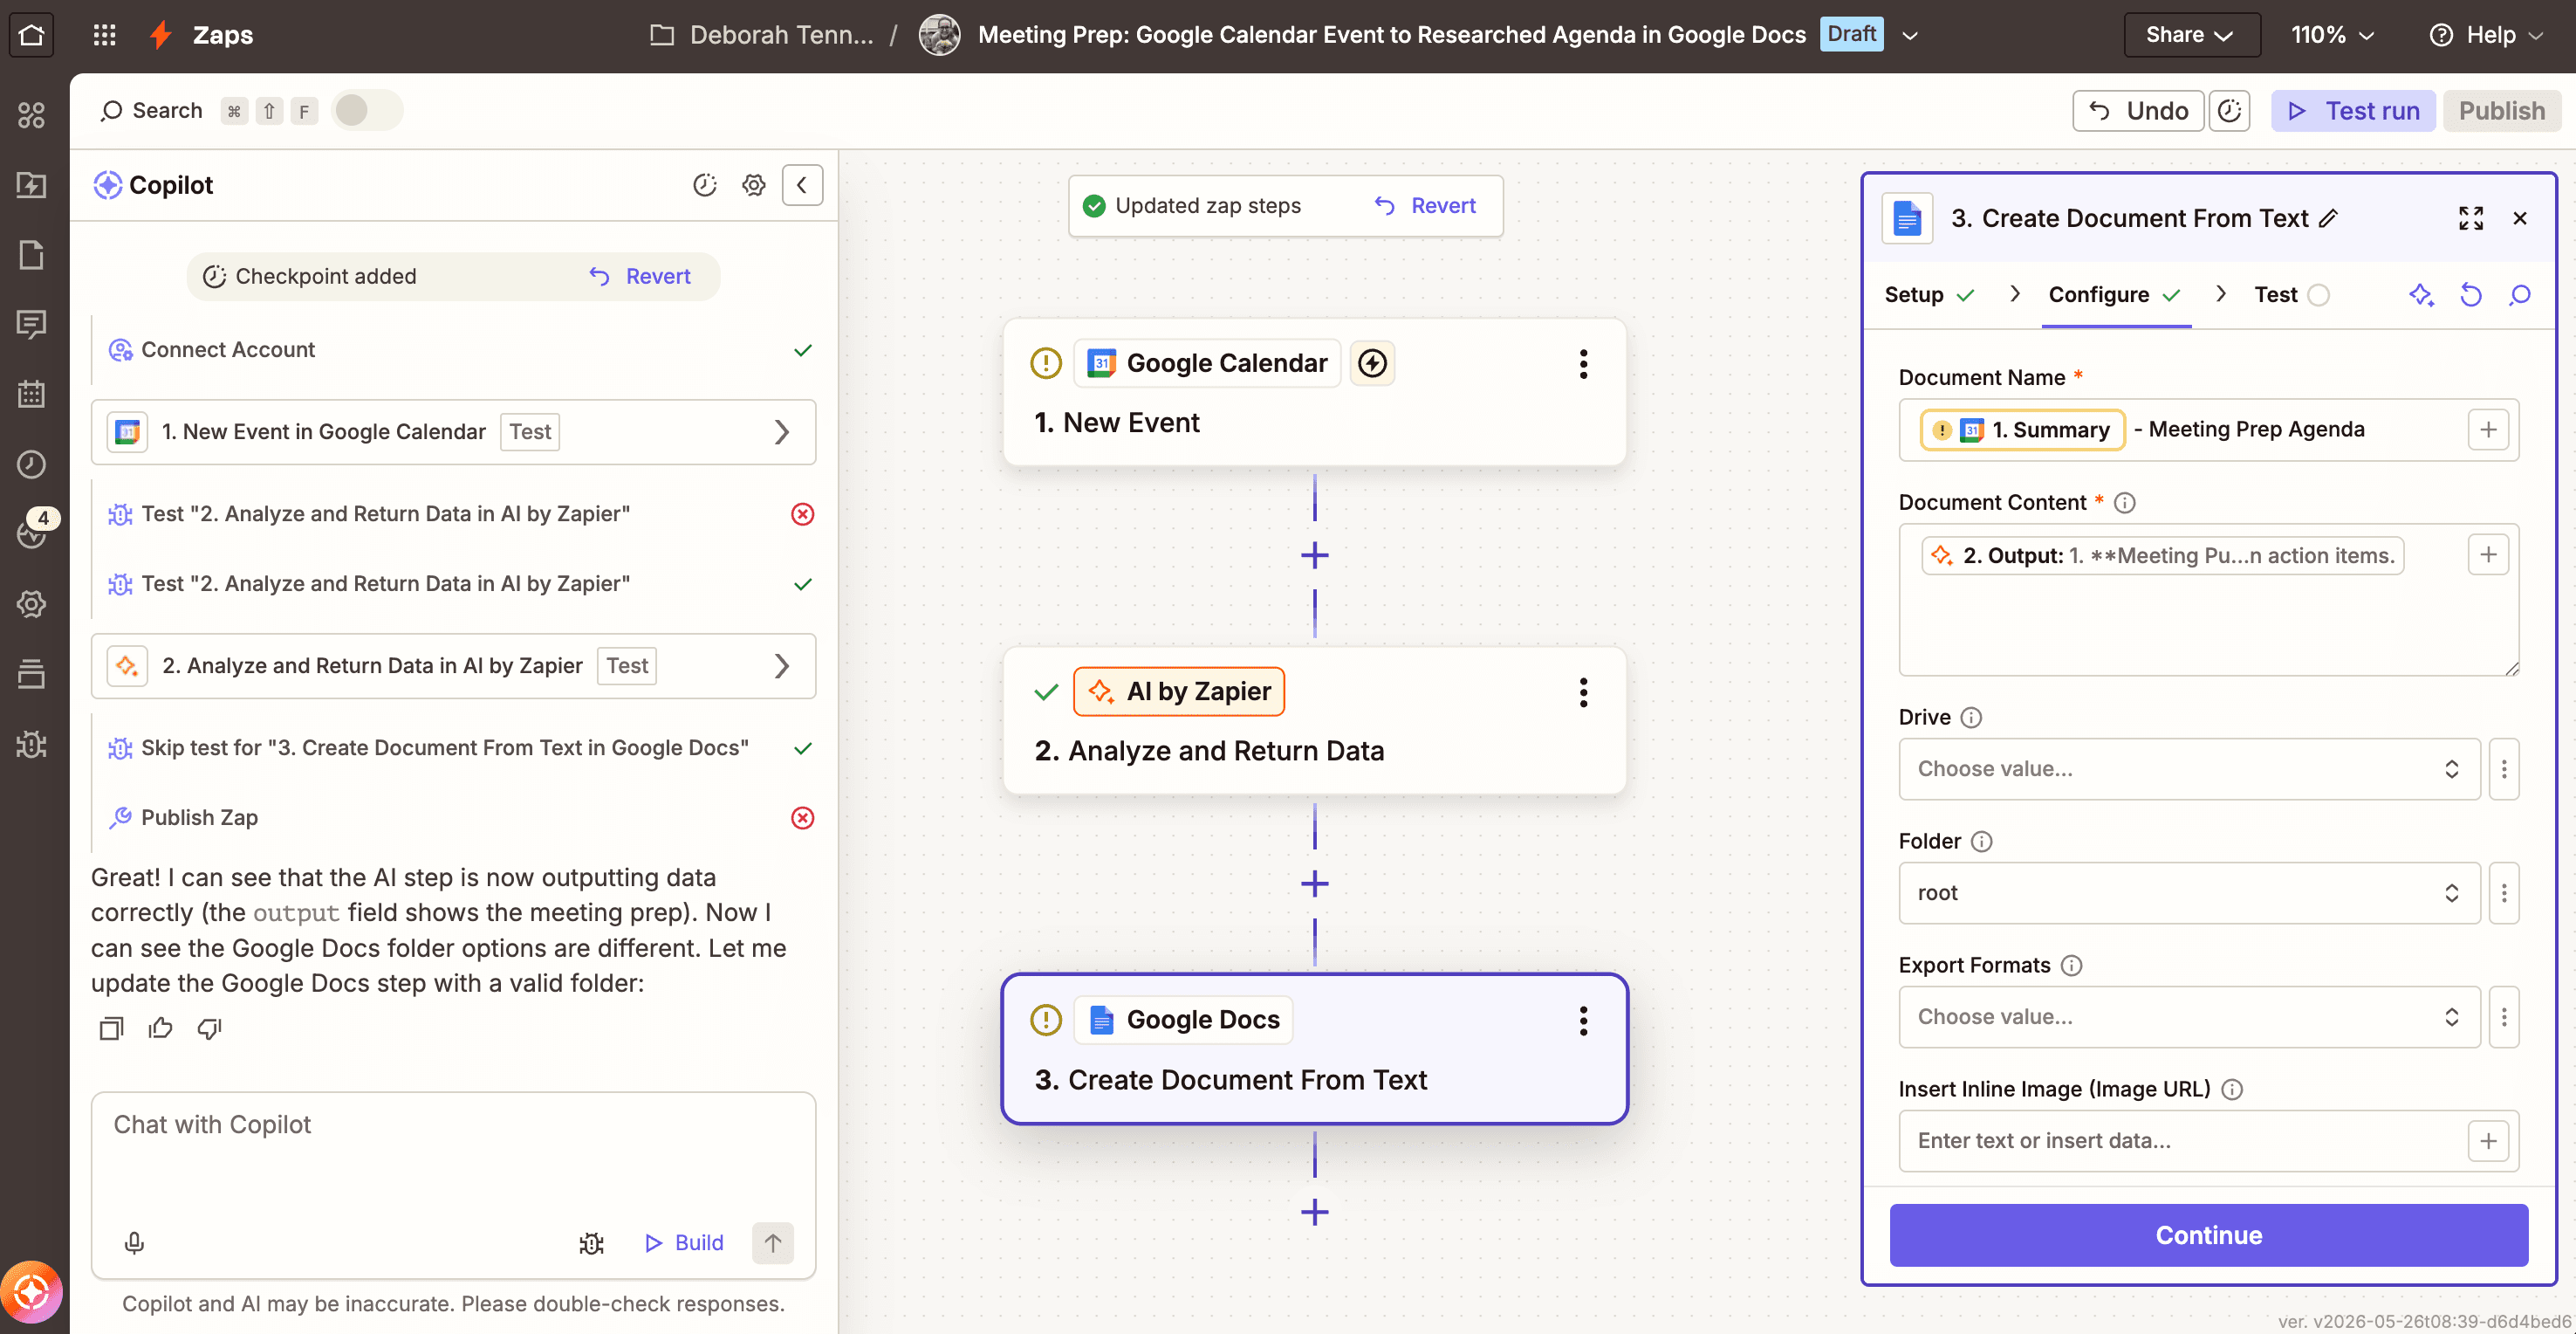Viewport: 2576px width, 1334px height.
Task: Click search icon in step panel
Action: (x=2519, y=294)
